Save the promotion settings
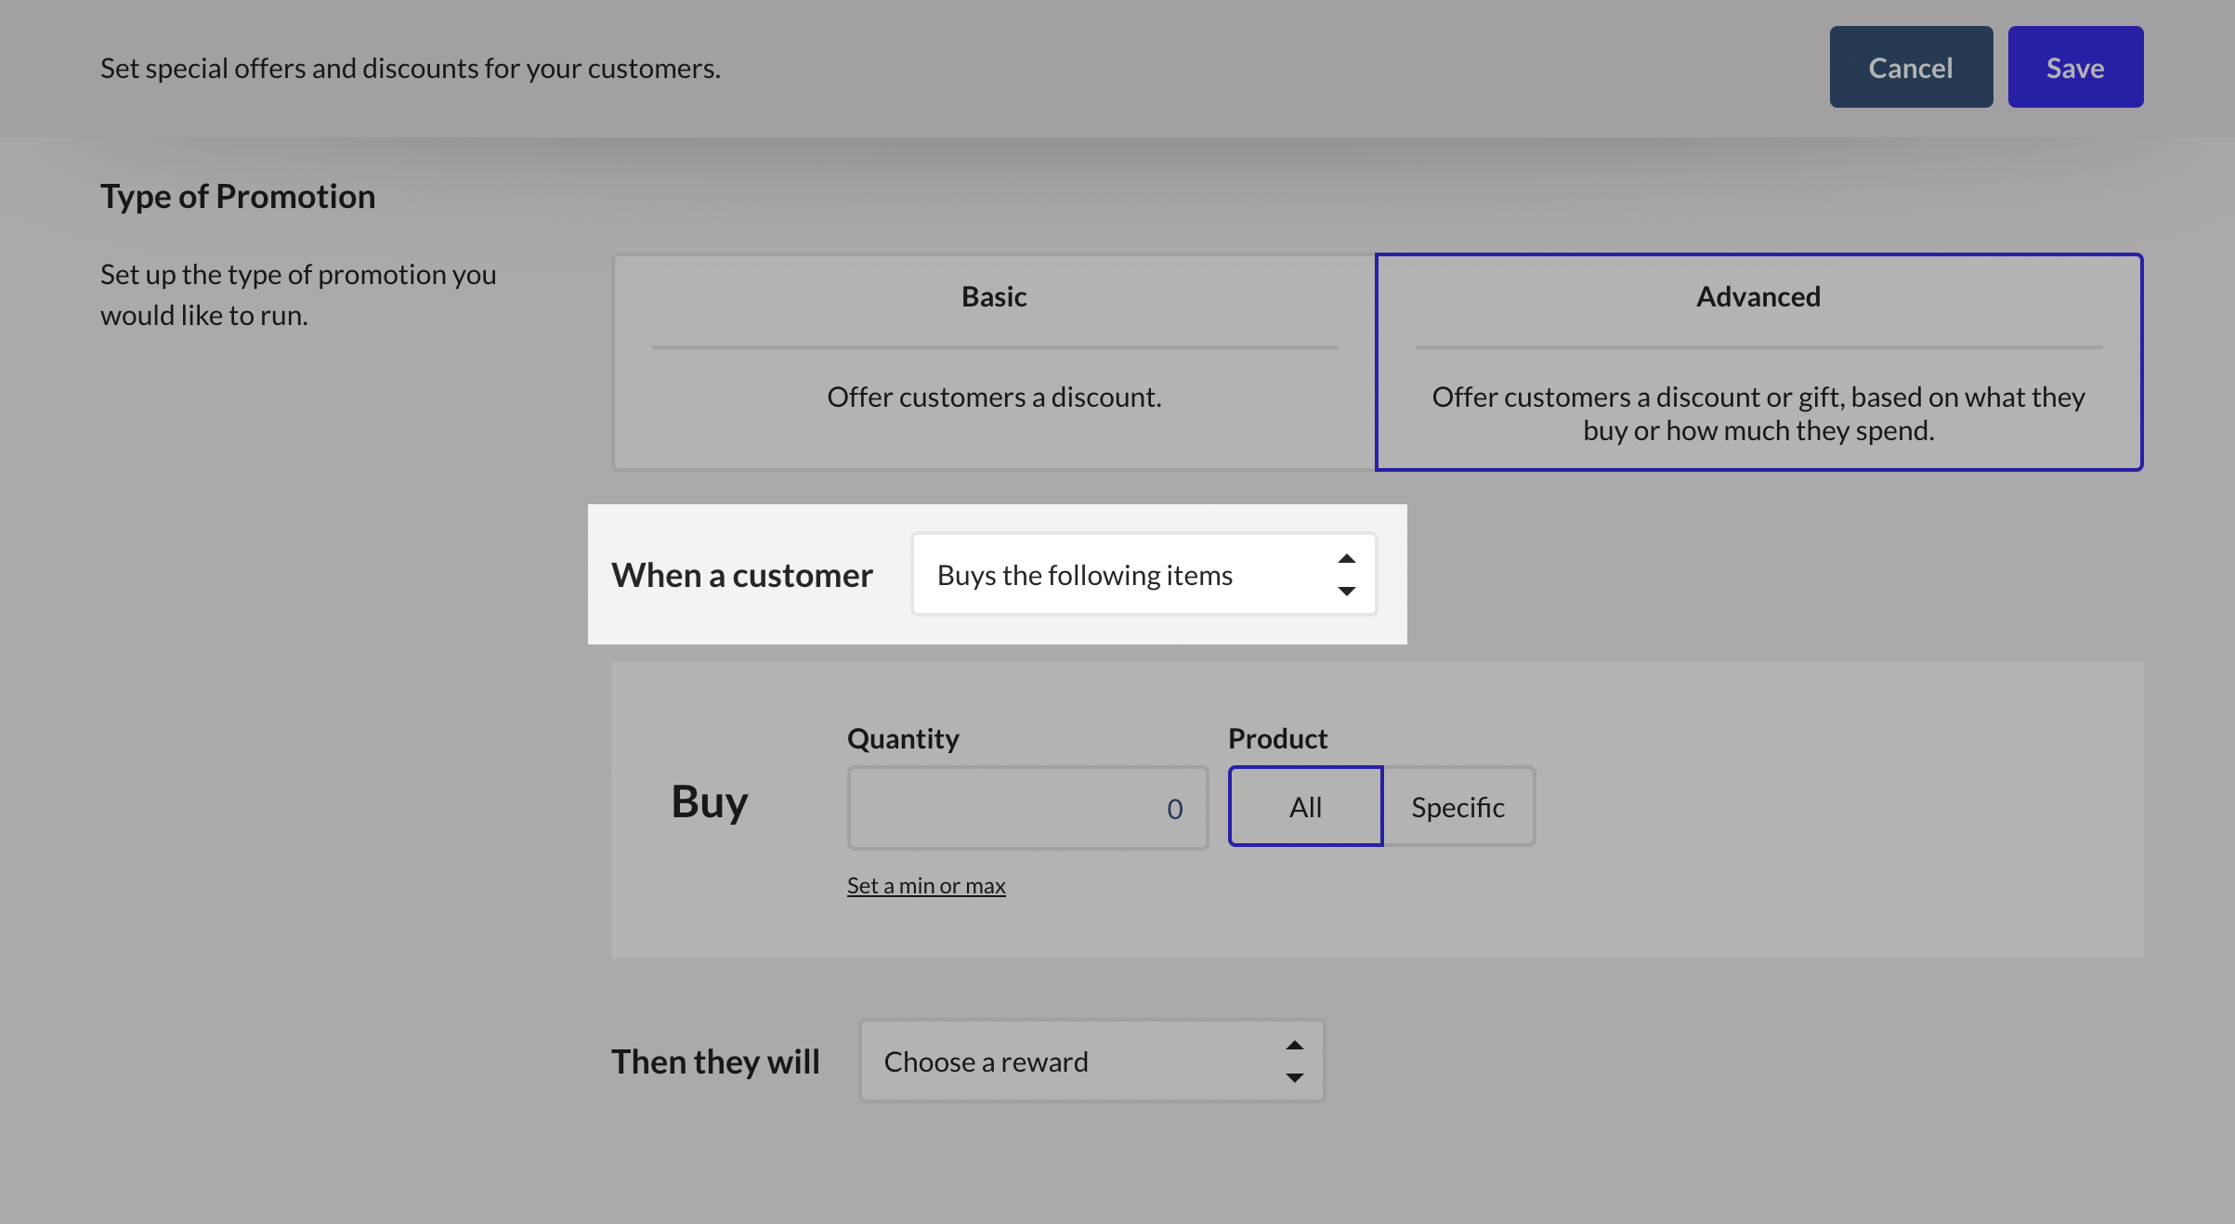 (x=2075, y=67)
